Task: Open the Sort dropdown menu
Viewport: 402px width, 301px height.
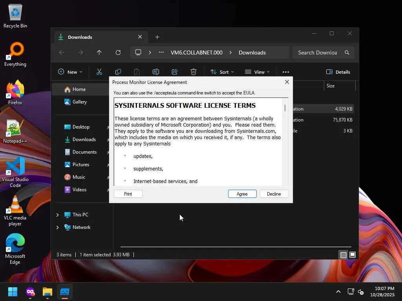Action: tap(222, 72)
